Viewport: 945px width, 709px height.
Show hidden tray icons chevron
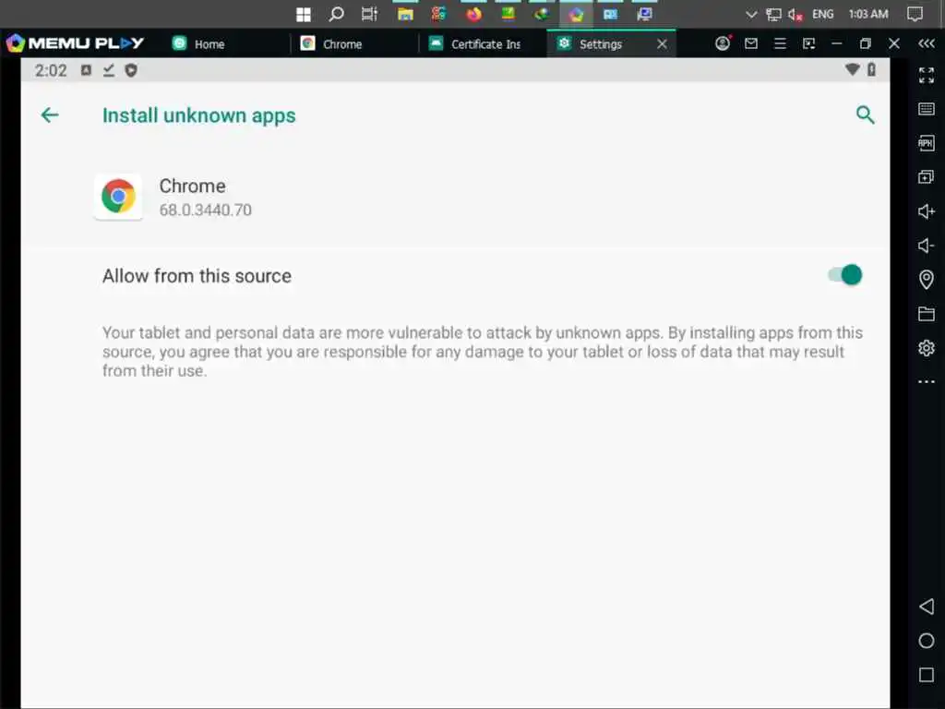tap(751, 15)
